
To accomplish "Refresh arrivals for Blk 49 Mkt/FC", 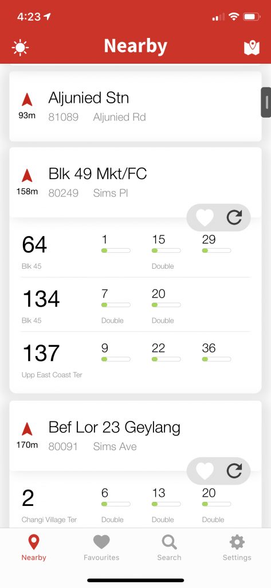I will coord(234,217).
